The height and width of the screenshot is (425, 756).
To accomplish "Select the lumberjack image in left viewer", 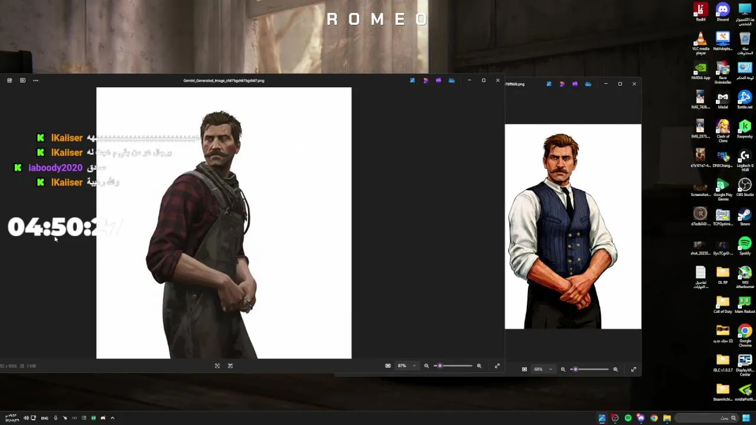I will point(224,223).
